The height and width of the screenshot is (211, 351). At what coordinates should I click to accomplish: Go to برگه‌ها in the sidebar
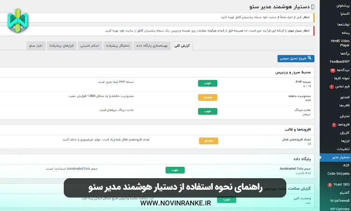pos(345,53)
